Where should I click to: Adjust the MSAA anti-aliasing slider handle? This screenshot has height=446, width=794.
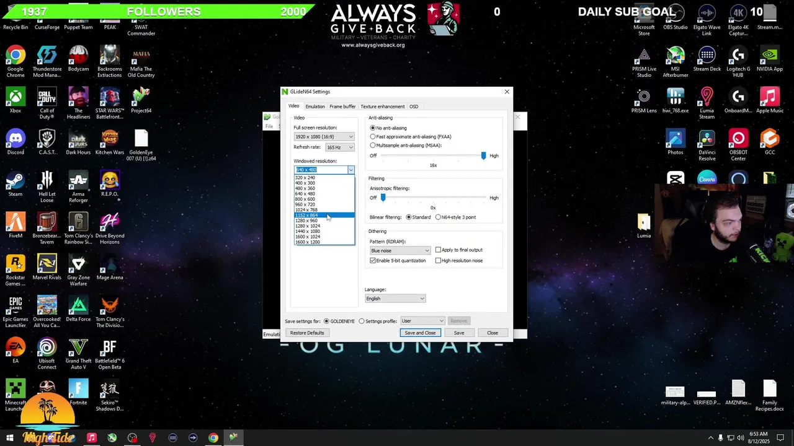coord(483,155)
